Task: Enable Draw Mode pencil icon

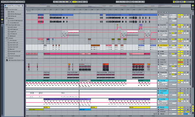Action: [x=87, y=2]
